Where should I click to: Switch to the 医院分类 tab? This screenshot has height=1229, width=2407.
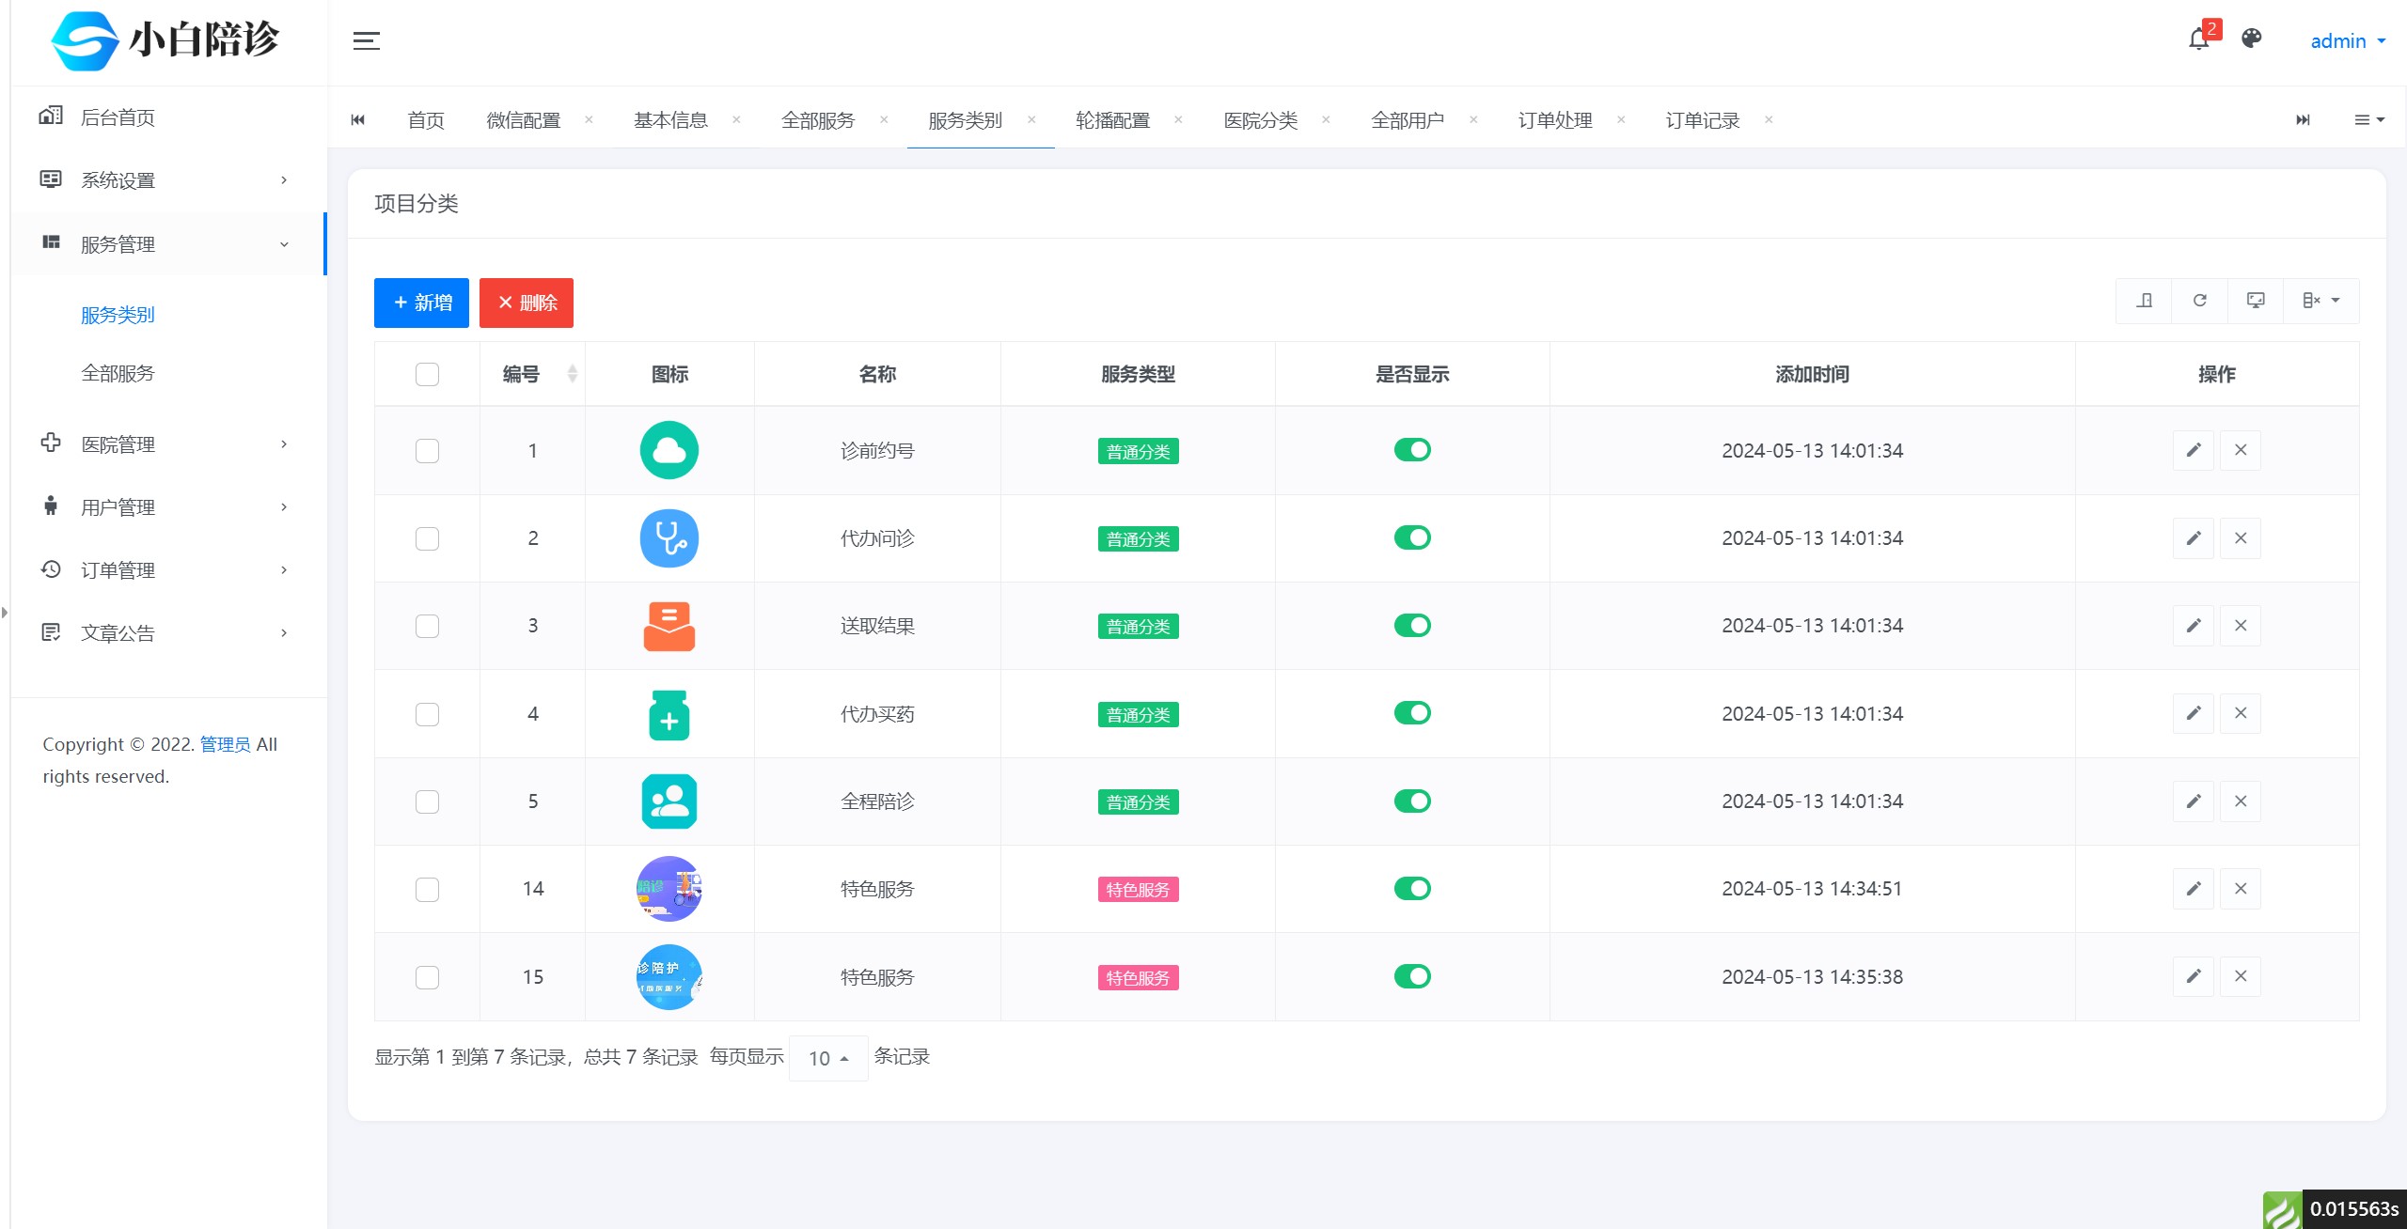pos(1260,120)
